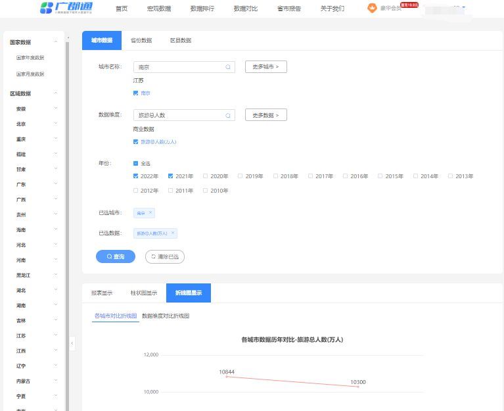The height and width of the screenshot is (411, 504).
Task: Collapse the 国家数据 sidebar section
Action: tap(55, 42)
